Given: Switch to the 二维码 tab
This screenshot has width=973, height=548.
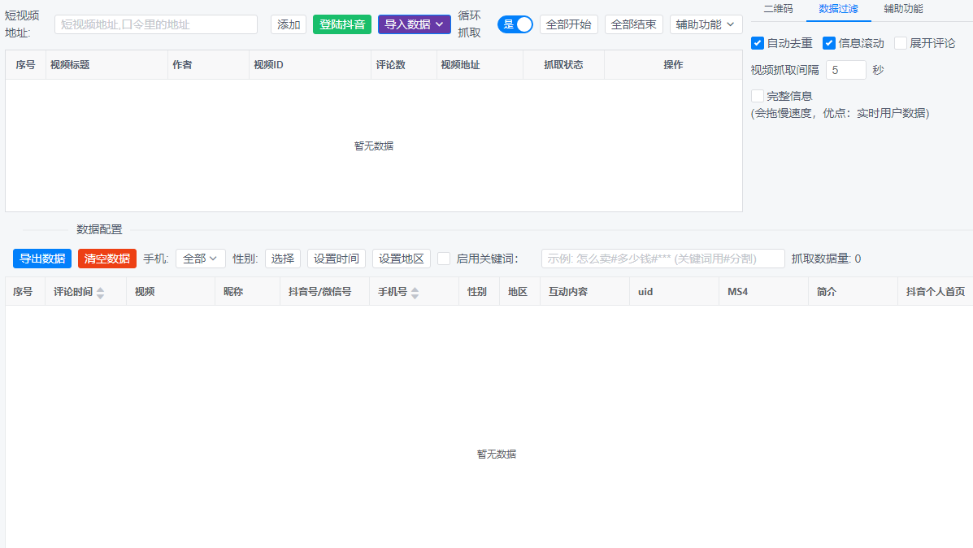Looking at the screenshot, I should click(x=778, y=9).
